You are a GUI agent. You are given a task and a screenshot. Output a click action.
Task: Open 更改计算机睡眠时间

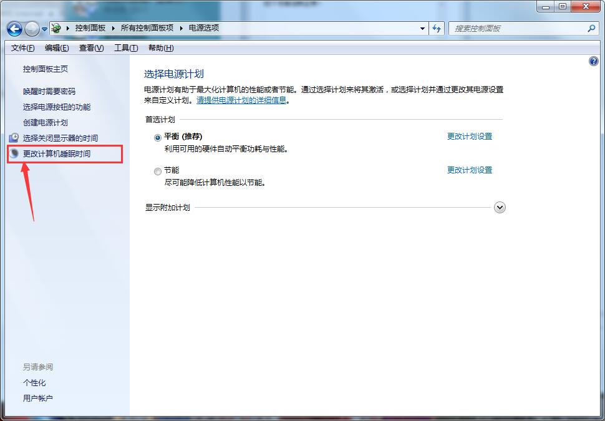pyautogui.click(x=57, y=153)
